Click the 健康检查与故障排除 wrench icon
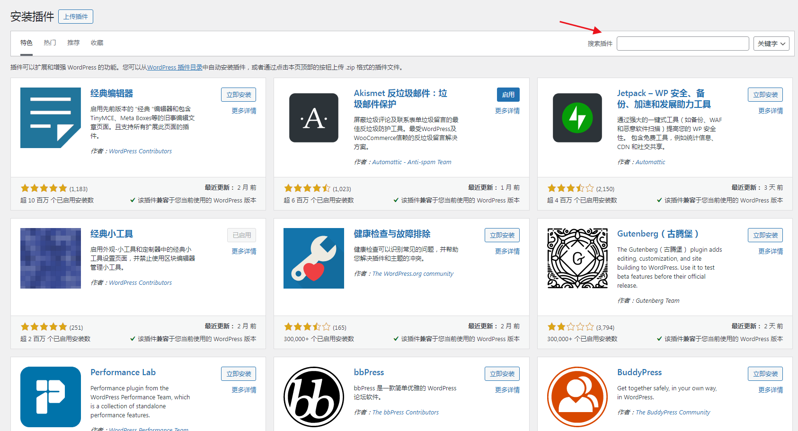 (314, 258)
